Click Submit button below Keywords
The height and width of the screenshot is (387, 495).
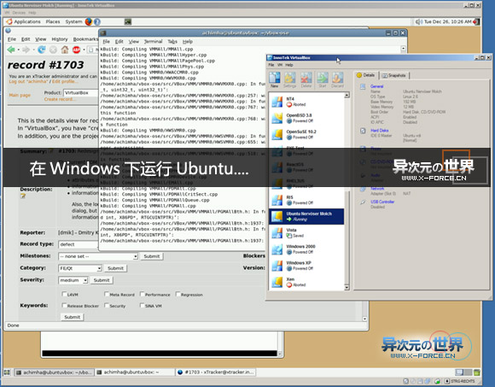click(73, 317)
